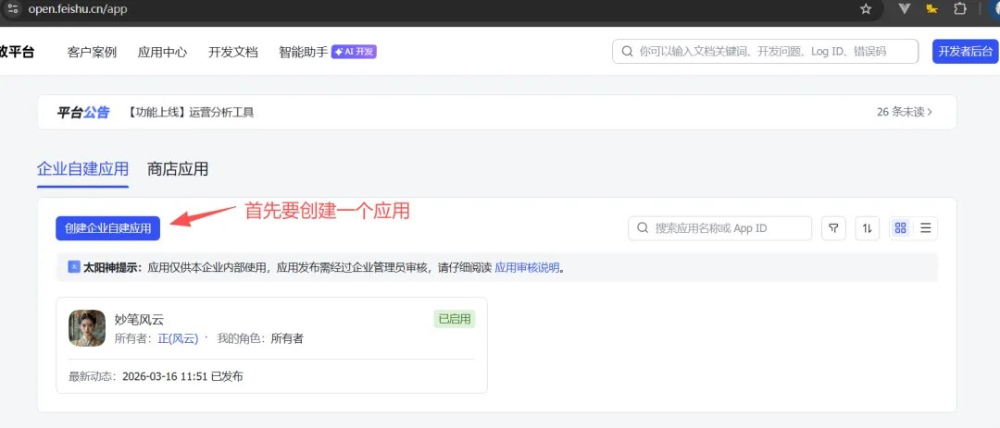Open 开发文档 in top navigation

click(x=232, y=52)
